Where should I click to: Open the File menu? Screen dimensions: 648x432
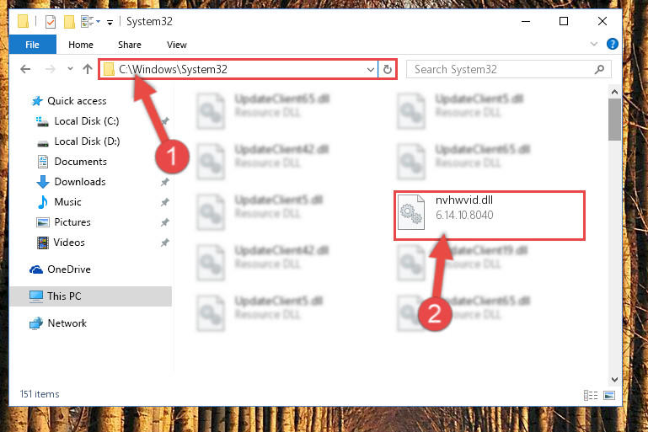coord(32,45)
